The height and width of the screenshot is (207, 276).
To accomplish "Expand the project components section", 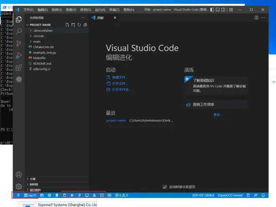I will [57, 190].
